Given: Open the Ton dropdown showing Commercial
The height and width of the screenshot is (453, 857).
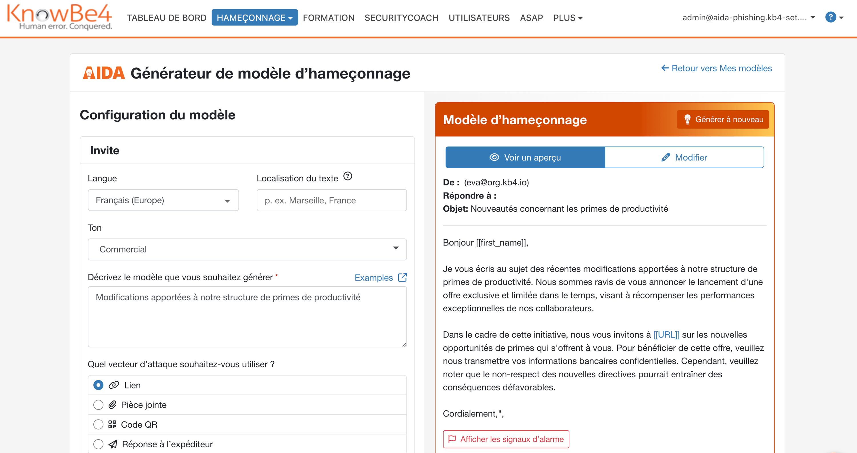Looking at the screenshot, I should click(247, 249).
